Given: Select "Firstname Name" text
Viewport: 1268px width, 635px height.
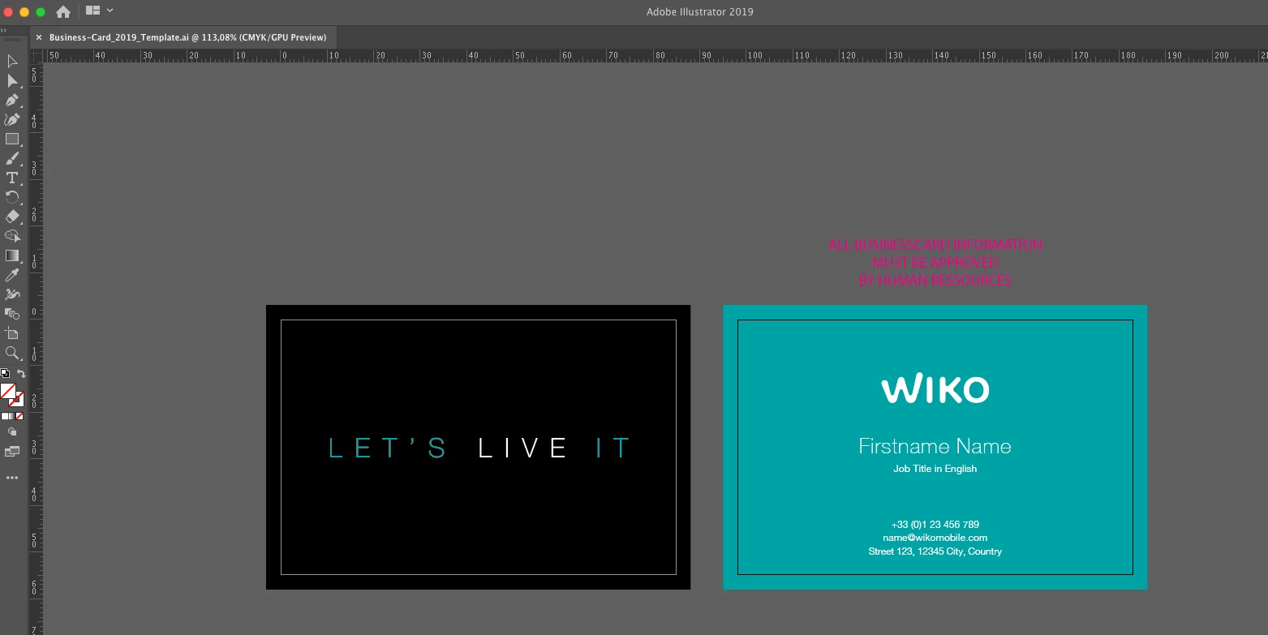Looking at the screenshot, I should point(935,446).
